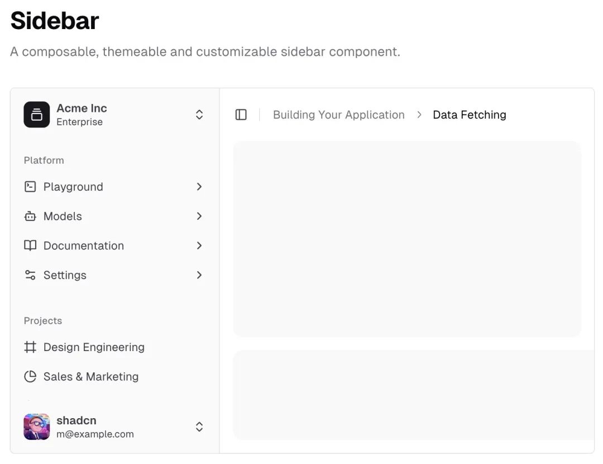Go to Building Your Application breadcrumb

[338, 115]
